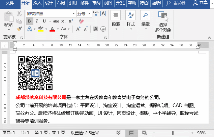Switch to Web Layout view icon
214x137 pixels.
(x=144, y=133)
